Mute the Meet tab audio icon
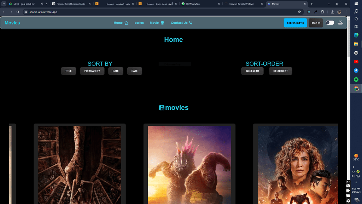 (42, 4)
